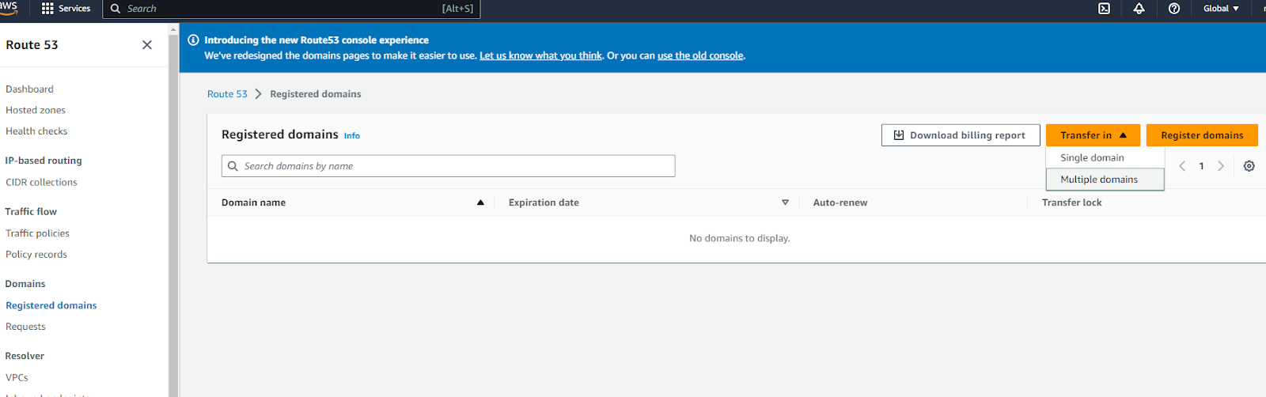This screenshot has width=1266, height=397.
Task: Click the search domains by name field
Action: click(448, 166)
